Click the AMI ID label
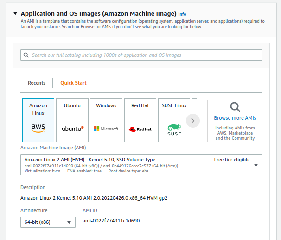Image resolution: width=281 pixels, height=240 pixels. pyautogui.click(x=90, y=210)
